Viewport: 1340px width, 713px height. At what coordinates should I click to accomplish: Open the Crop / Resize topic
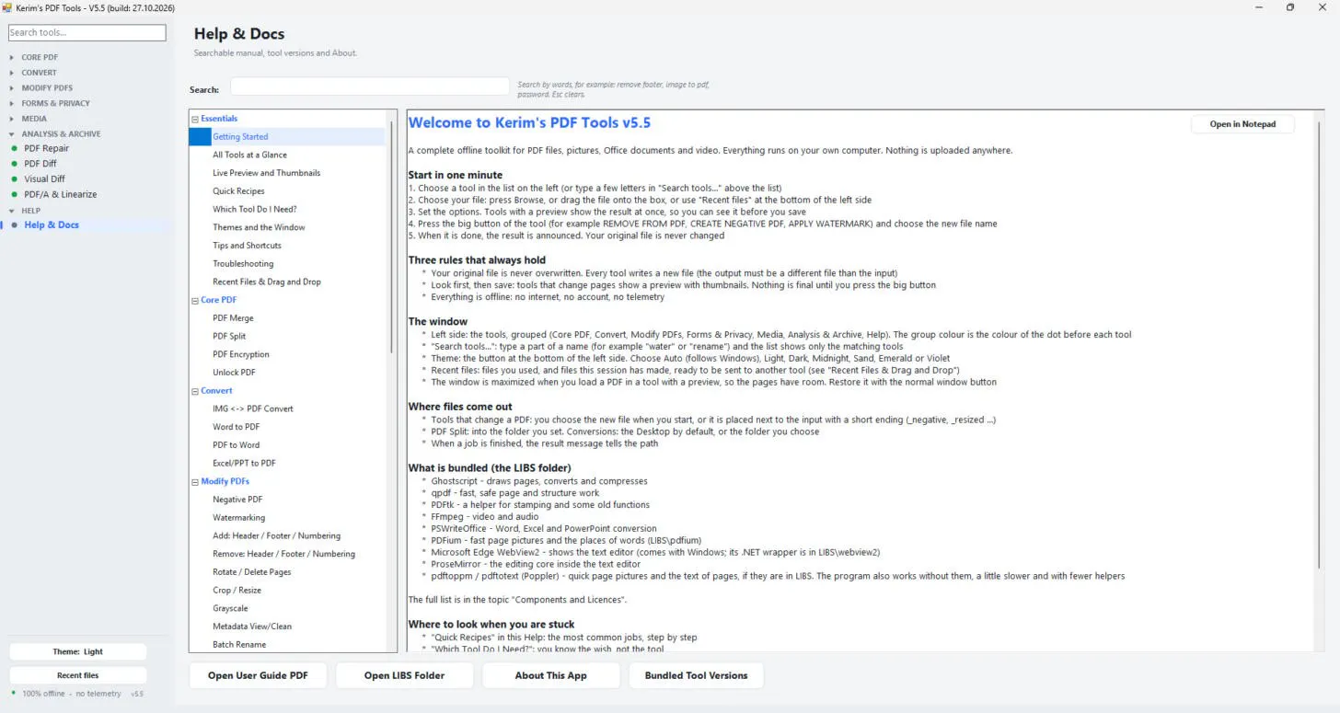[237, 590]
